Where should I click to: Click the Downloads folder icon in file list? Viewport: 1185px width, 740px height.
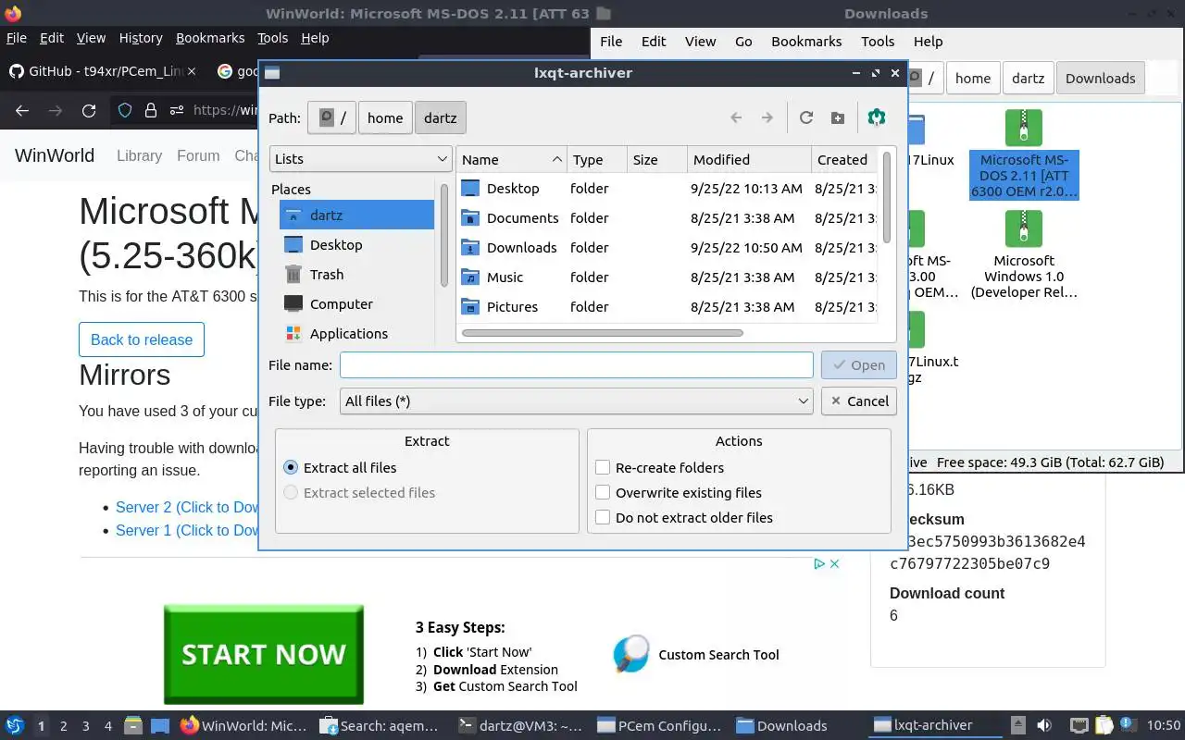[x=470, y=247]
